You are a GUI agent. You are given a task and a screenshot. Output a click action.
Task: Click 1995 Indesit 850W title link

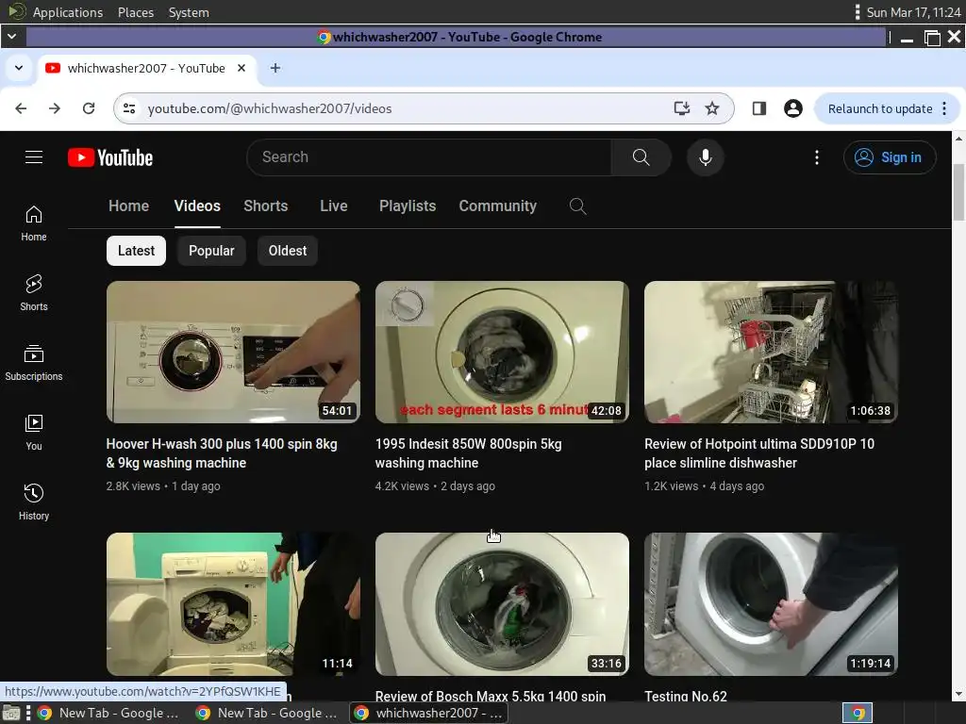tap(468, 453)
